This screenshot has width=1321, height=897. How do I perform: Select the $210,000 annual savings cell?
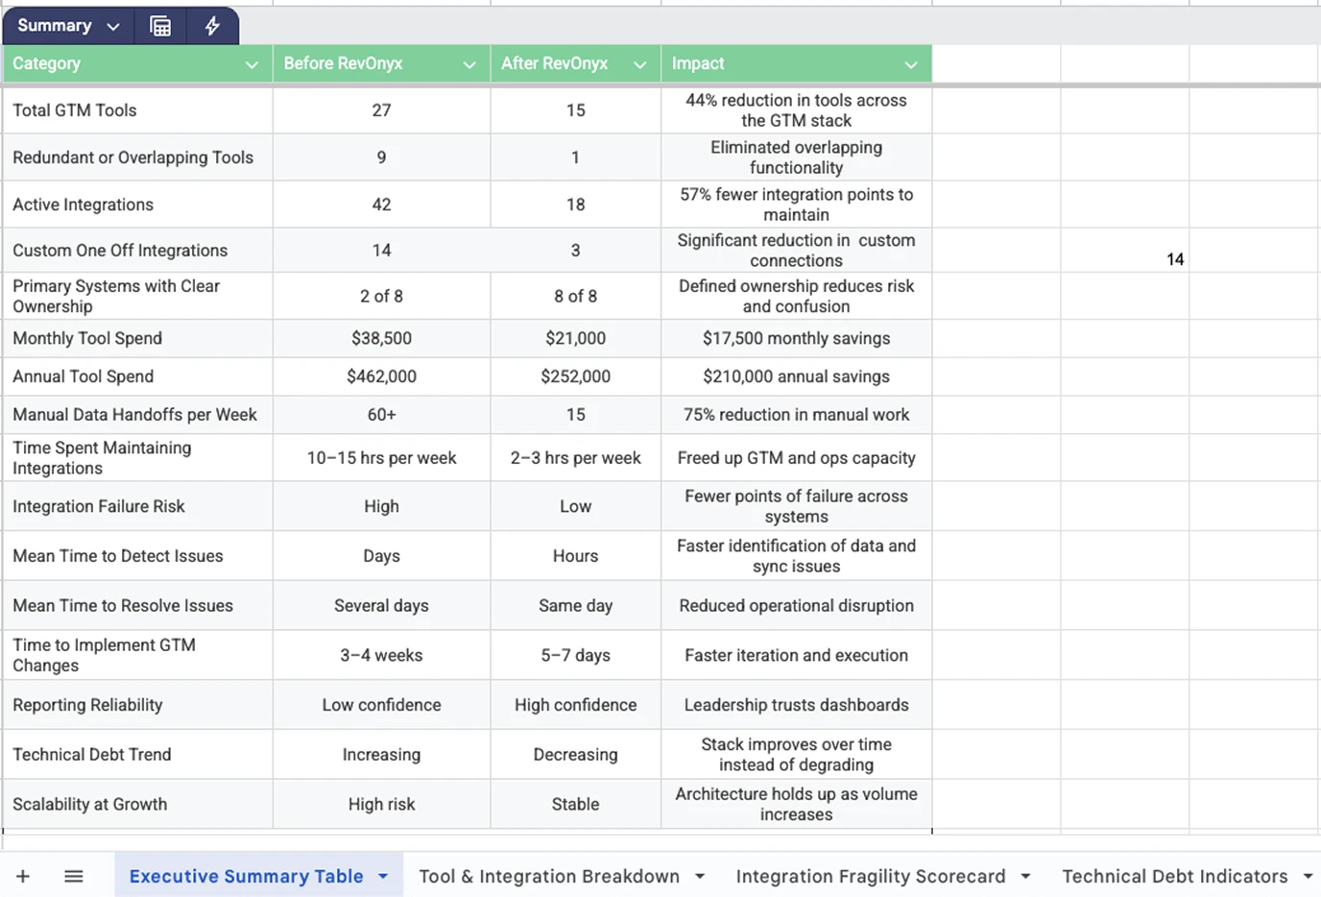coord(795,376)
